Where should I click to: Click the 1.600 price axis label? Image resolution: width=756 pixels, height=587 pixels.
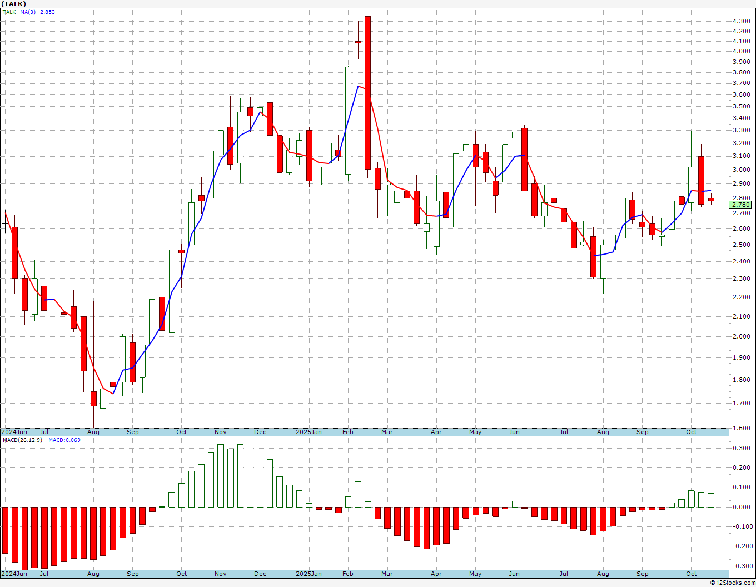click(x=742, y=428)
